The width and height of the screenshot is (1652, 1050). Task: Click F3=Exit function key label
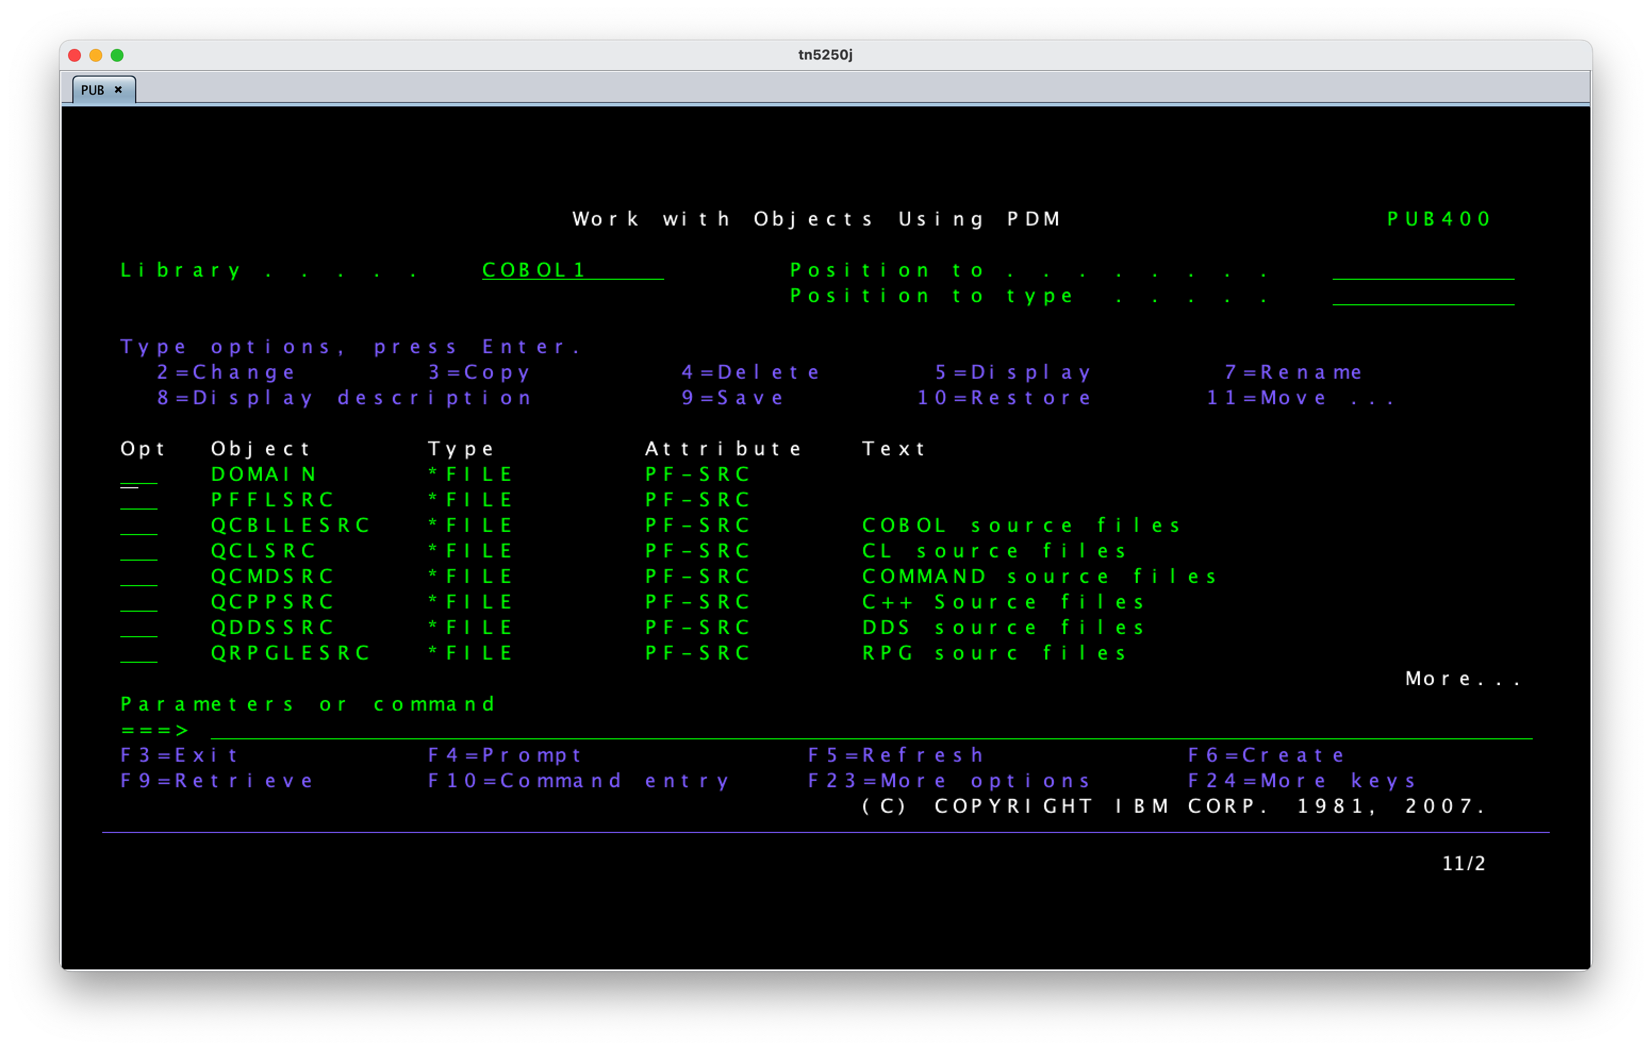click(180, 755)
